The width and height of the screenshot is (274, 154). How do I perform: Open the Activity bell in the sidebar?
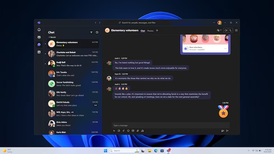[x=39, y=30]
